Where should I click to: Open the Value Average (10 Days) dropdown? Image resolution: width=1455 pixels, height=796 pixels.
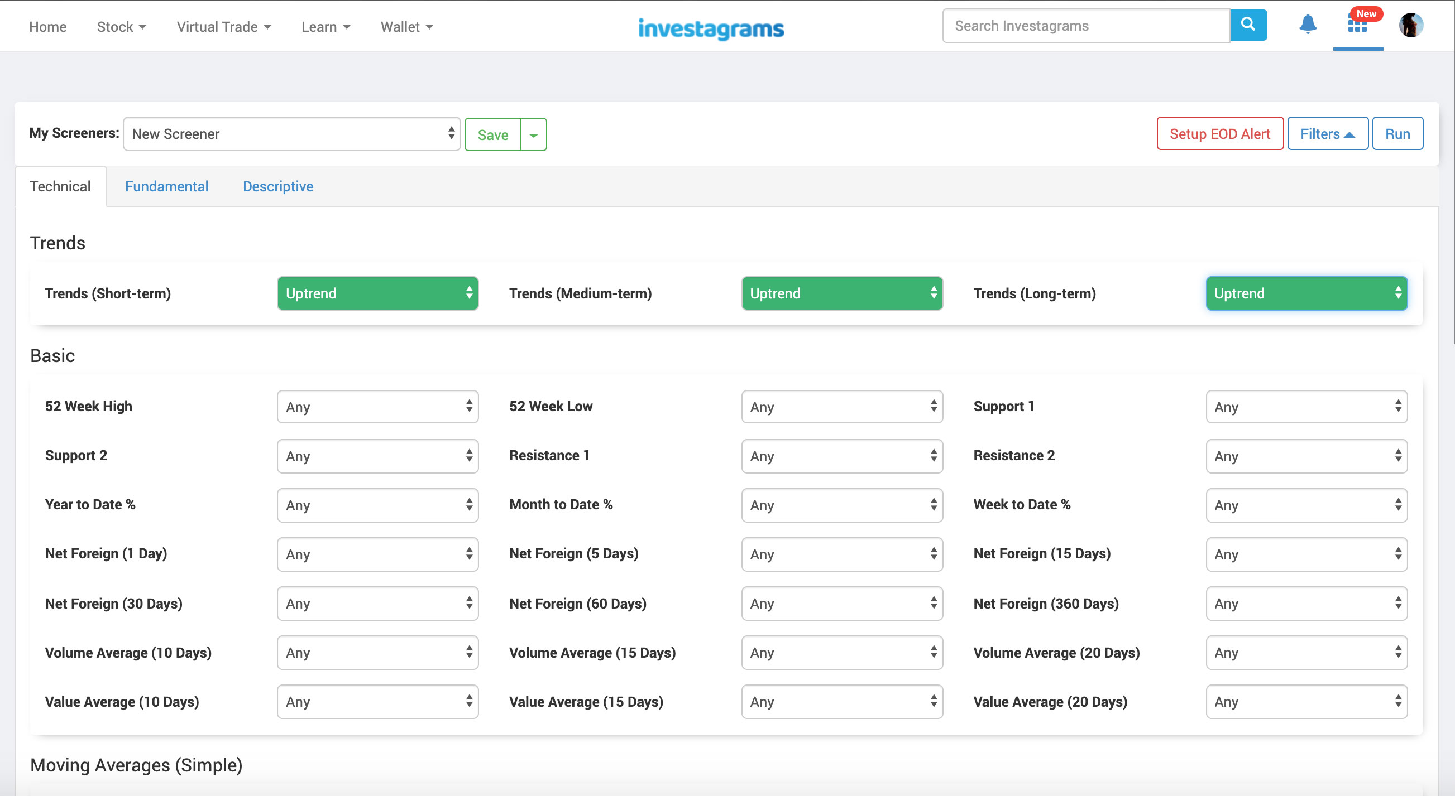coord(378,702)
